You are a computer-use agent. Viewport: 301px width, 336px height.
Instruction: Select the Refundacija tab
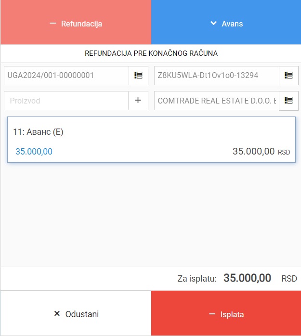tap(76, 22)
